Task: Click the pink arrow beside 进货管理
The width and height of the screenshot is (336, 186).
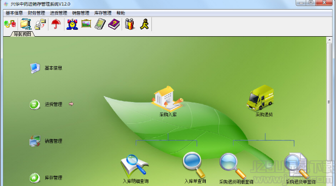Action: (71, 104)
